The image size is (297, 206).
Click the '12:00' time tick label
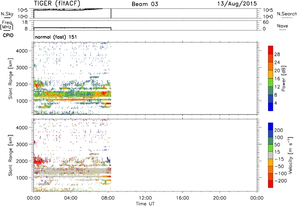pos(145,198)
